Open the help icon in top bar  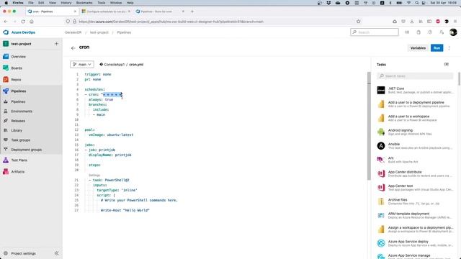click(x=430, y=32)
